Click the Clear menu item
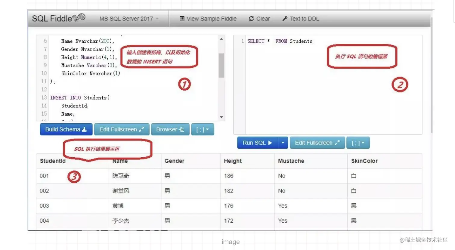Screen dimensions: 455x250 259,19
